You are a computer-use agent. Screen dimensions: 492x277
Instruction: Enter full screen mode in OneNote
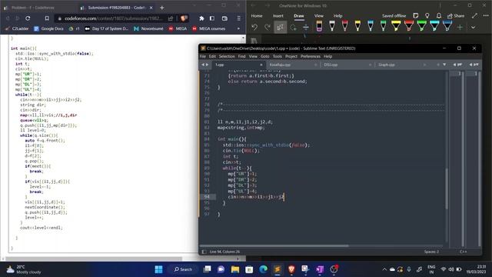coord(474,15)
